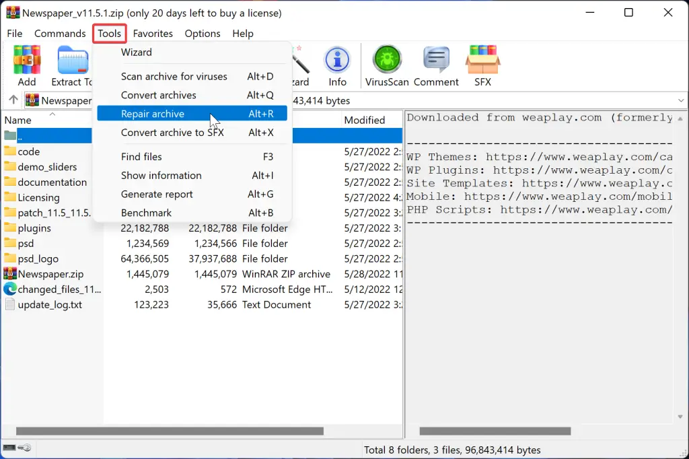Click the Add archive toolbar icon
Screen dimensions: 689x459
point(26,64)
